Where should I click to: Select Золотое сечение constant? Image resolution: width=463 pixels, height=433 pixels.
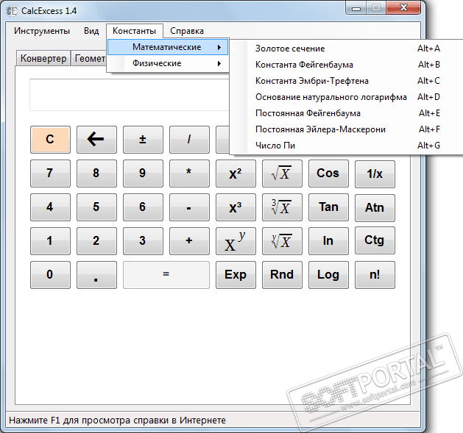tap(347, 49)
